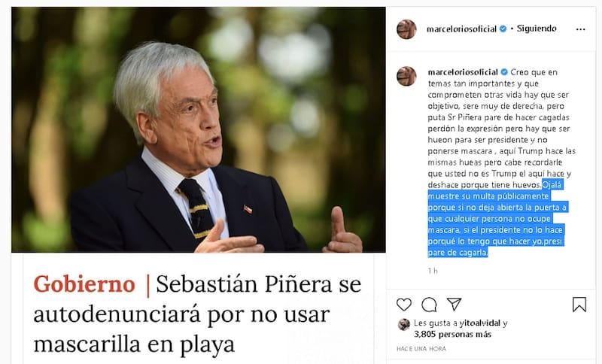Click the red Gobierno section label
Image resolution: width=602 pixels, height=364 pixels.
84,284
